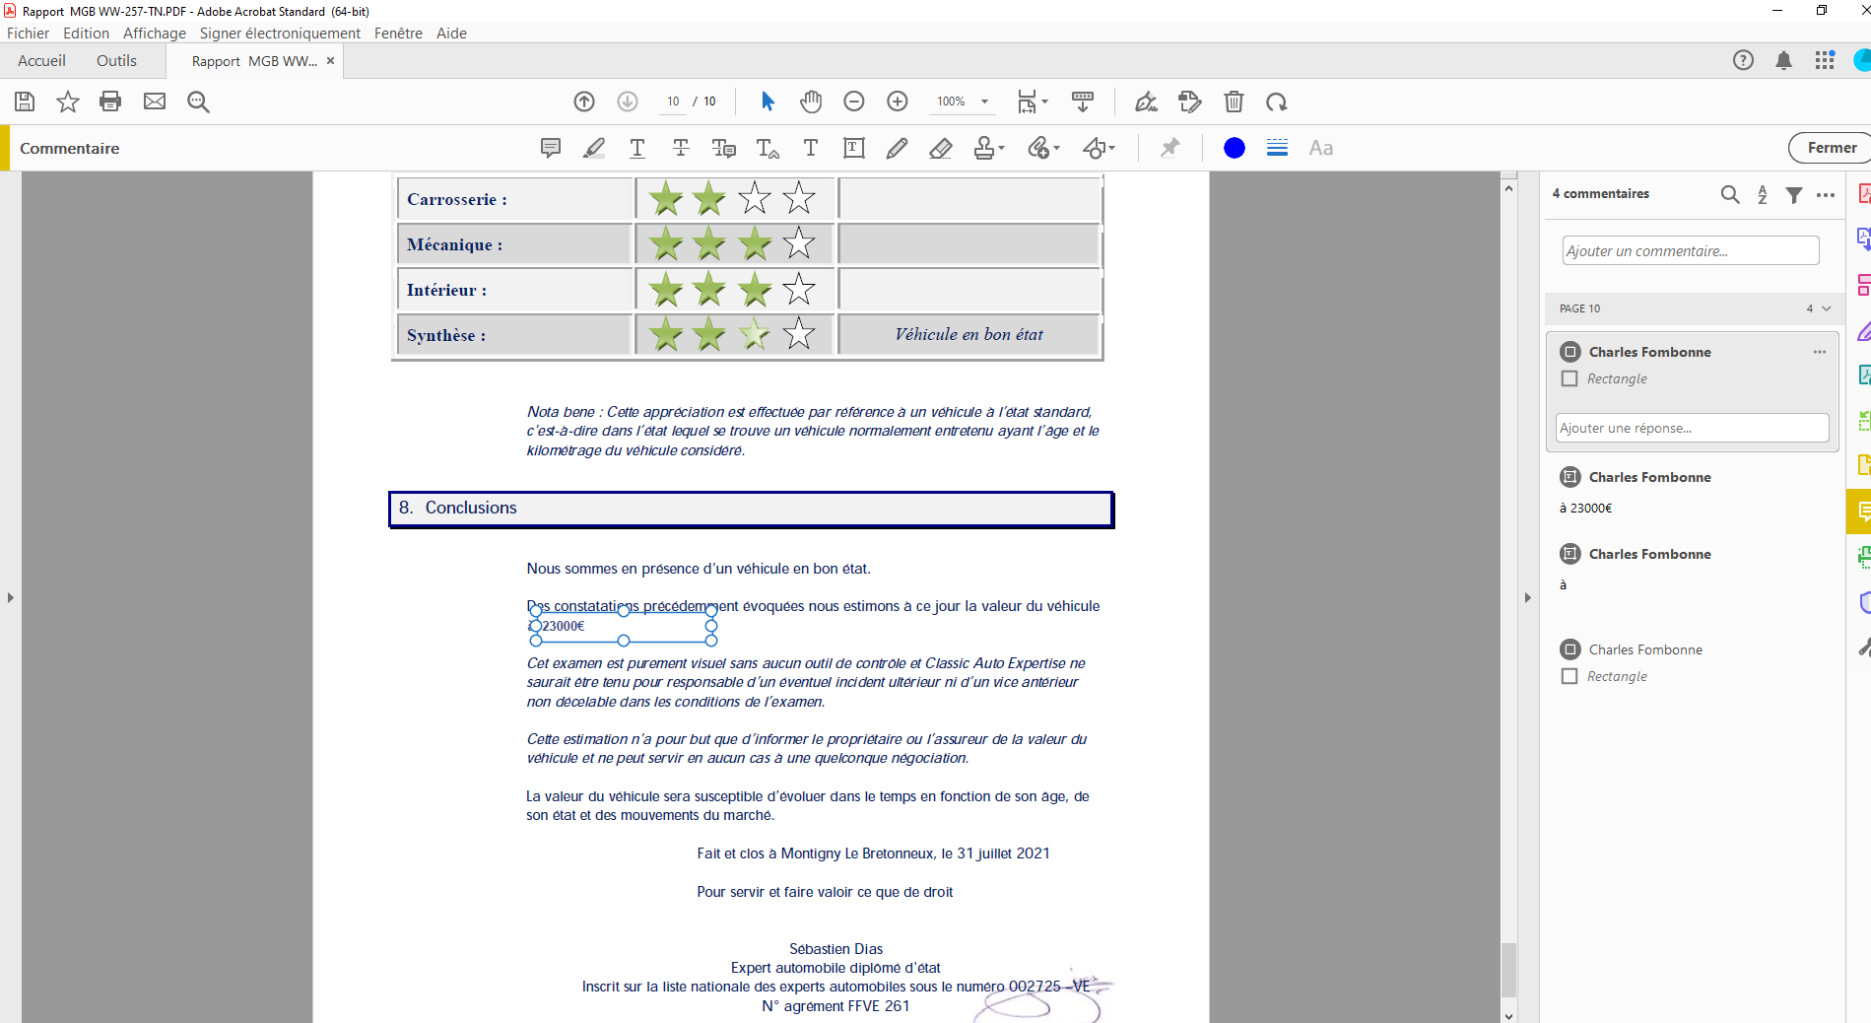Screen dimensions: 1871x1023
Task: Select the highlight text tool
Action: (x=594, y=148)
